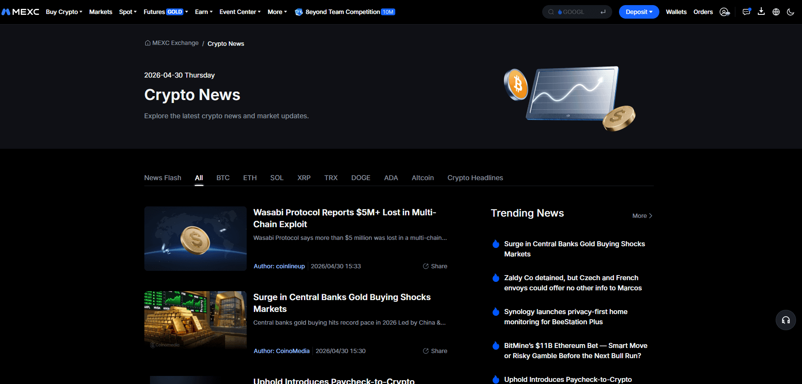The width and height of the screenshot is (802, 384).
Task: Switch to the ADA tab
Action: click(x=391, y=178)
